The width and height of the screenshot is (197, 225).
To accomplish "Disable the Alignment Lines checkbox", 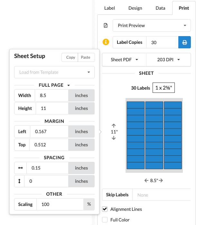I will [105, 209].
